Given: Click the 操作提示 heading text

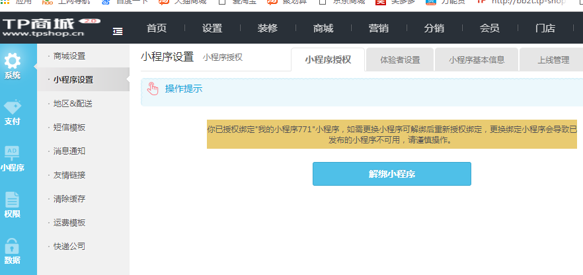Looking at the screenshot, I should click(x=184, y=89).
